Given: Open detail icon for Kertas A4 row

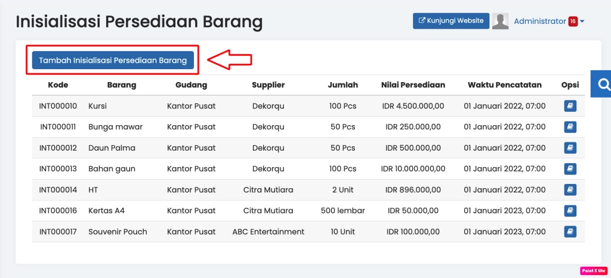Looking at the screenshot, I should [x=570, y=211].
